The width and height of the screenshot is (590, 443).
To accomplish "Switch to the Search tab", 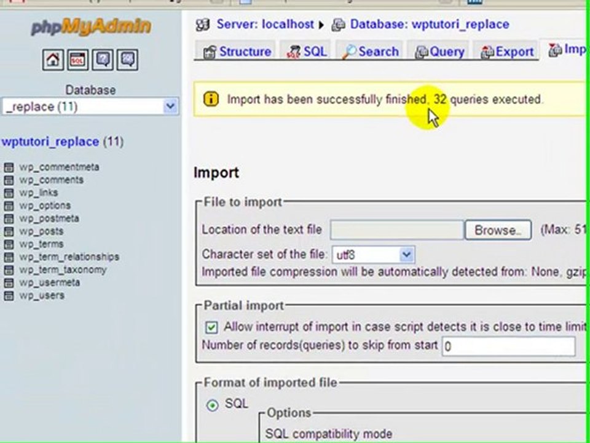I will coord(370,52).
